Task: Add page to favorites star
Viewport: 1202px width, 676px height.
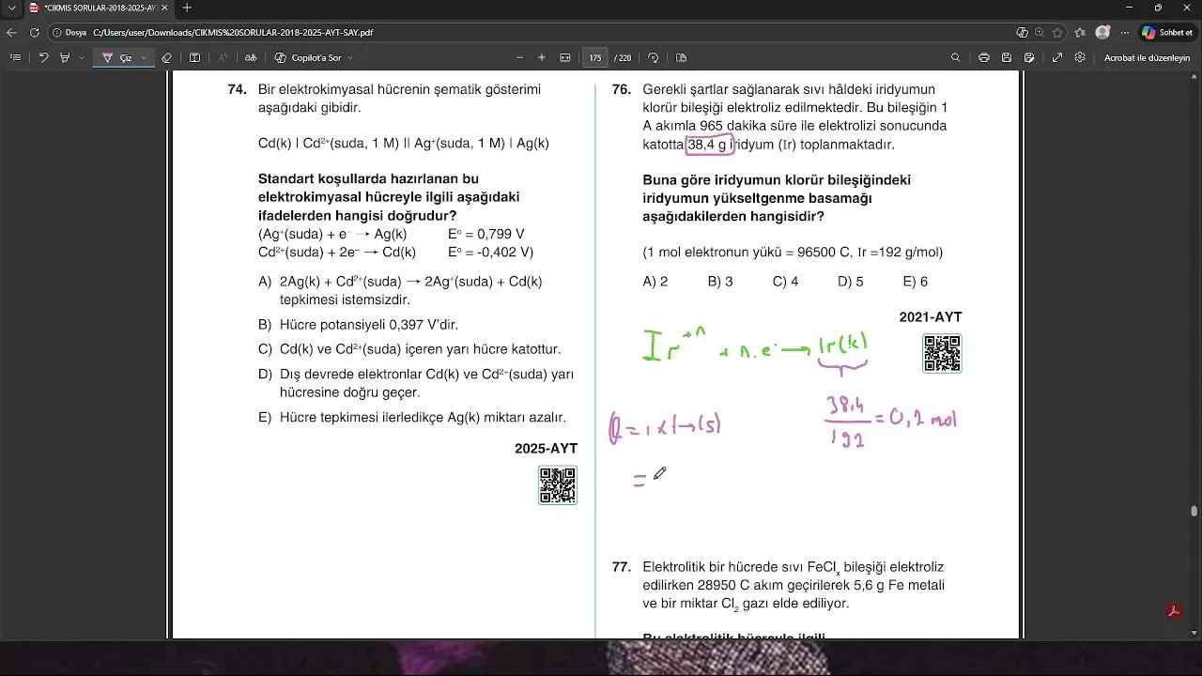Action: (1058, 32)
